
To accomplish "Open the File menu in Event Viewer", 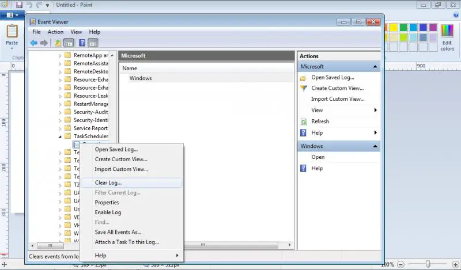I will pyautogui.click(x=36, y=32).
